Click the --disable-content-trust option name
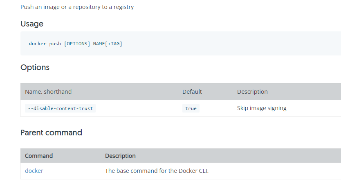This screenshot has height=190, width=341. point(60,108)
